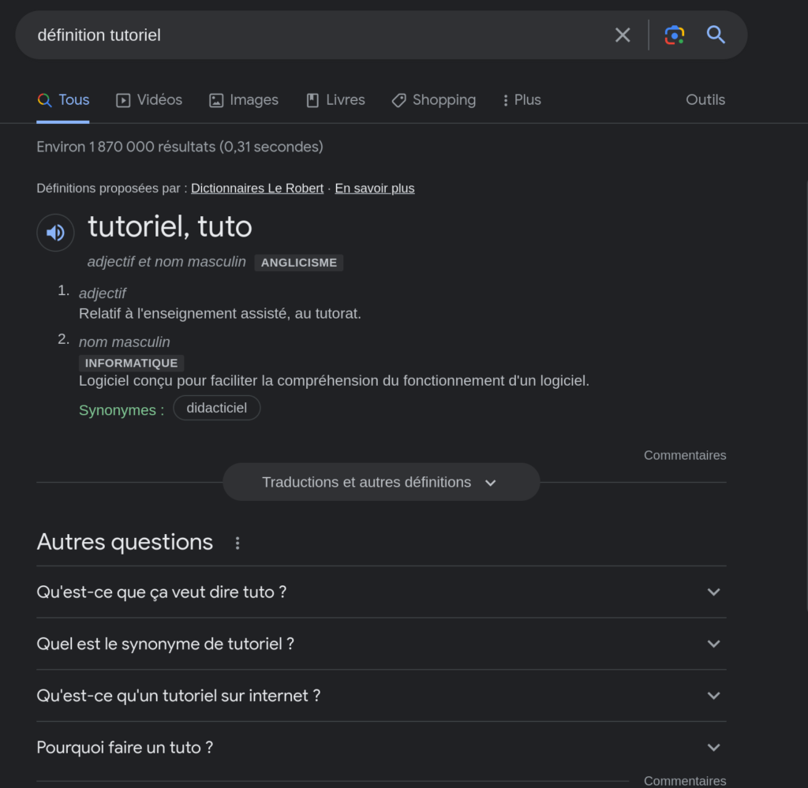
Task: Expand "Qu'est-ce qu'un tutoriel sur internet ?"
Action: point(381,696)
